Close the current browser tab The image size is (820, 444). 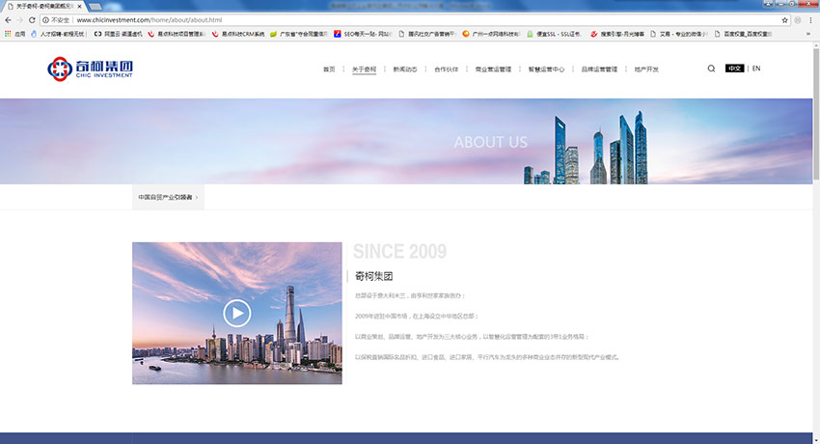point(79,7)
